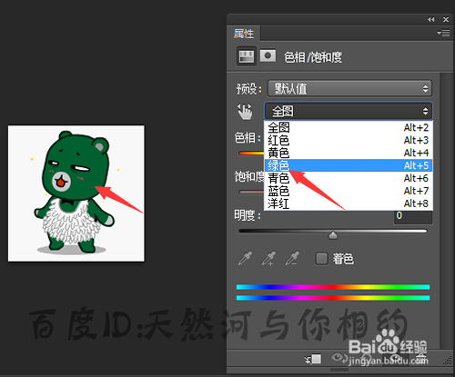Screen dimensions: 455x377
Task: Click the green bear image thumbnail
Action: point(76,193)
